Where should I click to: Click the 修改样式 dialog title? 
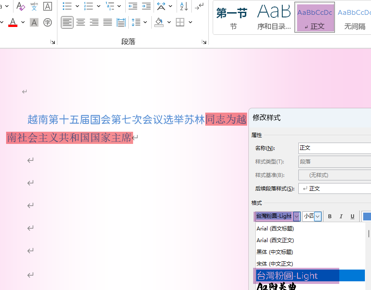pos(267,117)
